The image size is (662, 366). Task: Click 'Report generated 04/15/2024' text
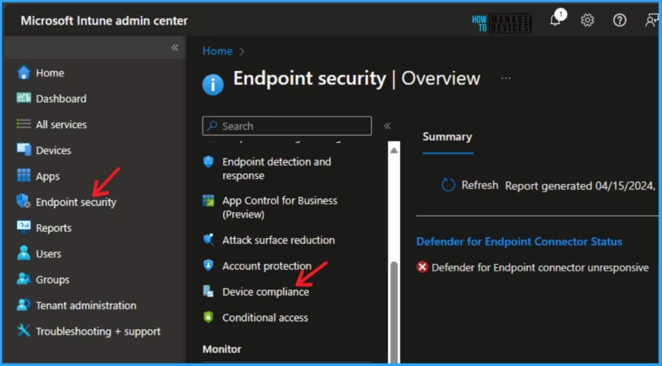pyautogui.click(x=581, y=186)
